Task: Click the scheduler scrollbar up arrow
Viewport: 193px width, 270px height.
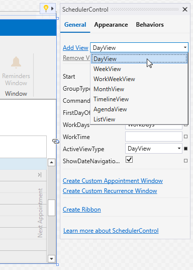Action: click(51, 162)
